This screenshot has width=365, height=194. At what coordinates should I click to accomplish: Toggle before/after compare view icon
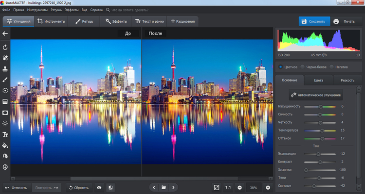(110, 187)
